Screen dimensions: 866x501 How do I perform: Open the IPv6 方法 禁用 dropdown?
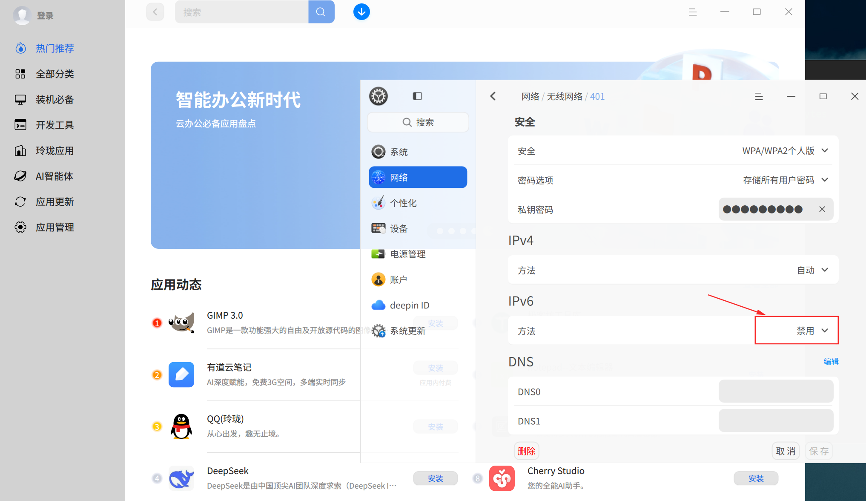812,331
